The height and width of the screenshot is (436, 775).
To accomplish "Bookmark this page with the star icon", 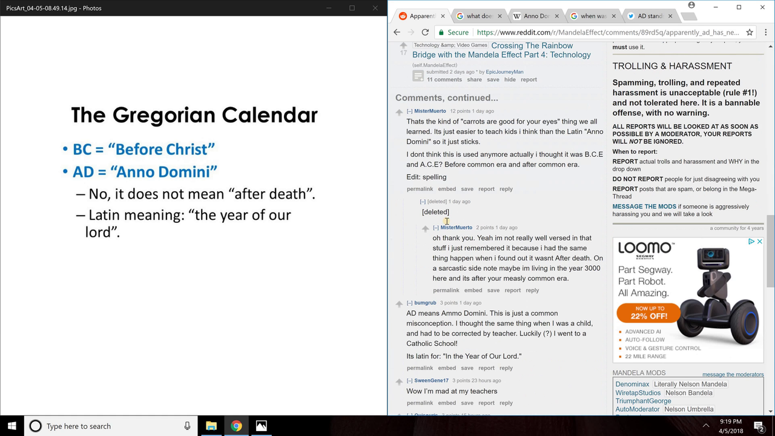I will [x=750, y=32].
